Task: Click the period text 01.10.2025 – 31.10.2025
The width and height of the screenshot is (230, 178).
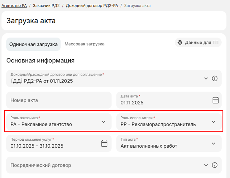Action: [37, 146]
